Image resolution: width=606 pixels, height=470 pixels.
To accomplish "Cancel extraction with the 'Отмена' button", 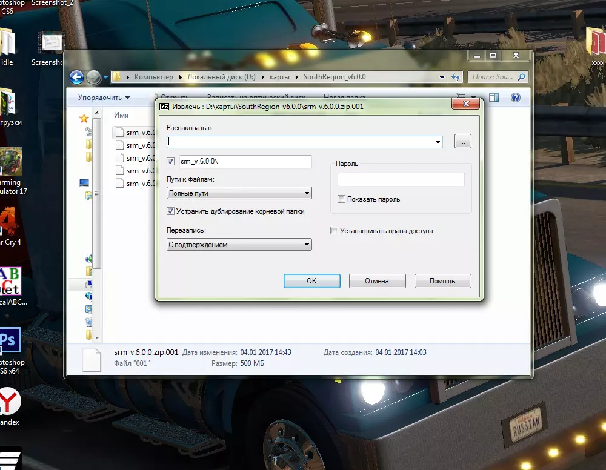I will point(377,281).
